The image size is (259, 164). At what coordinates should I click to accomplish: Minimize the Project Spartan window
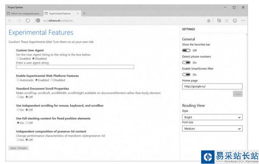(x=225, y=7)
